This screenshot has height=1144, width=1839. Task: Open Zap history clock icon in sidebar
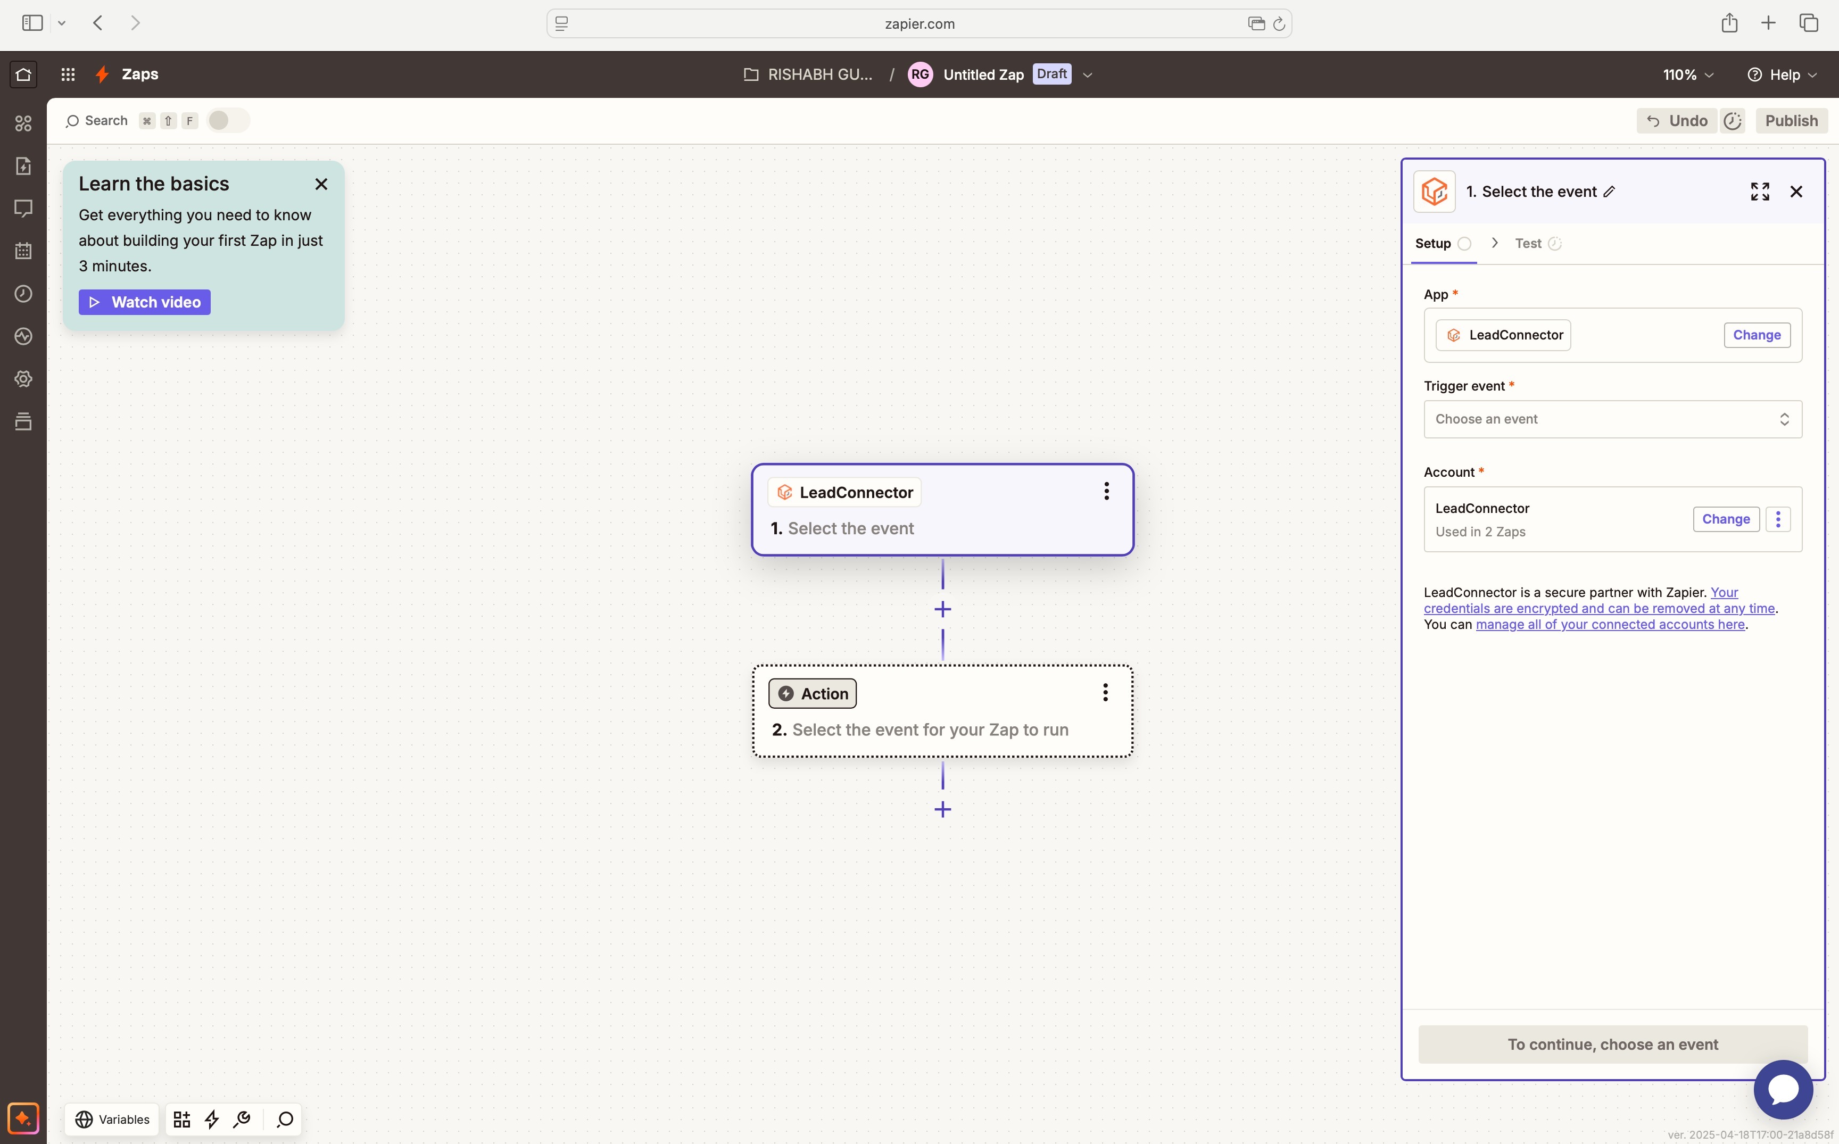[x=23, y=294]
